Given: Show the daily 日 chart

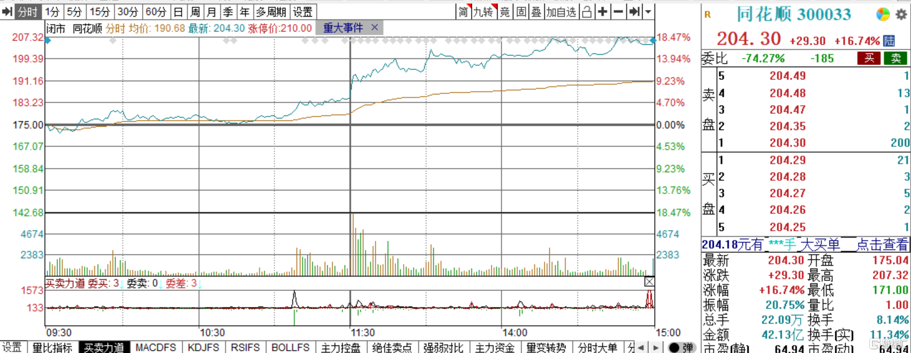Looking at the screenshot, I should coord(178,12).
